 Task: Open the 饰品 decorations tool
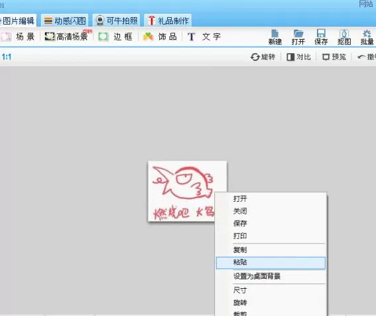point(160,37)
